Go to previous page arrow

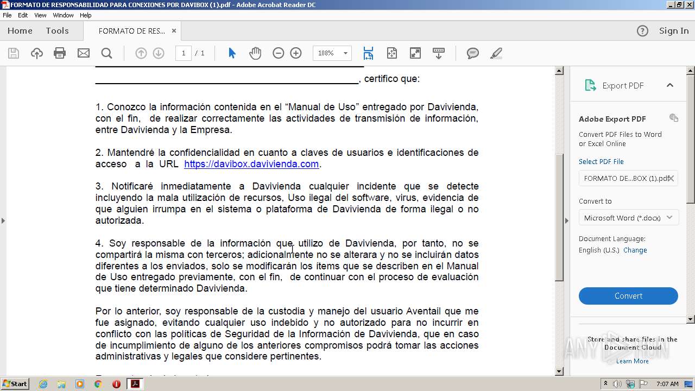[141, 53]
